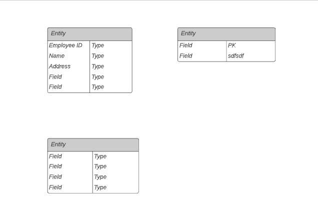Click the last Type cell in the Employee entity
This screenshot has height=201, width=318.
[x=110, y=87]
